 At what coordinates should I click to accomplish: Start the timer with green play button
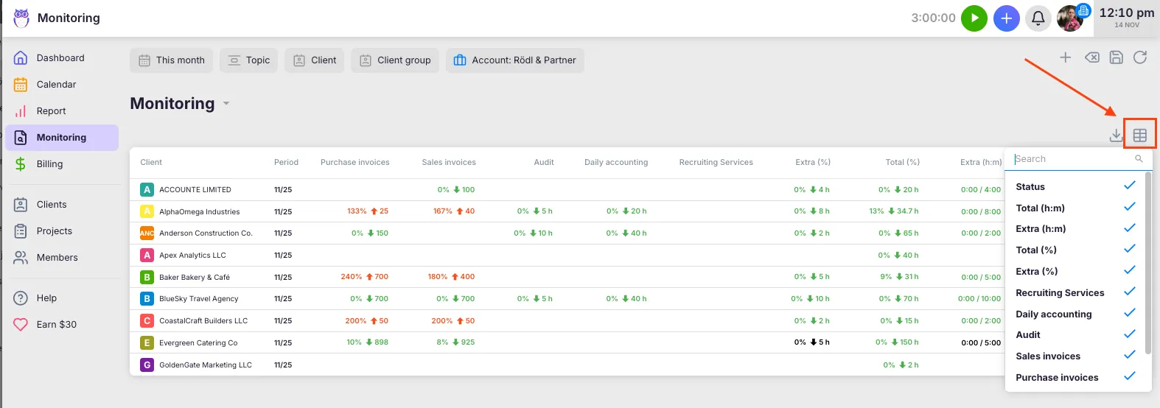click(x=974, y=18)
